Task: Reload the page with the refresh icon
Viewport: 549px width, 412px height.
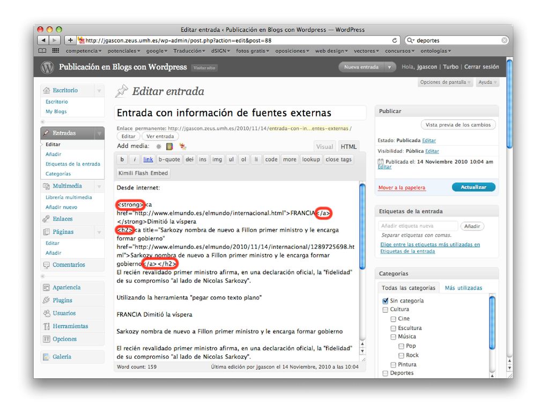Action: (x=394, y=40)
